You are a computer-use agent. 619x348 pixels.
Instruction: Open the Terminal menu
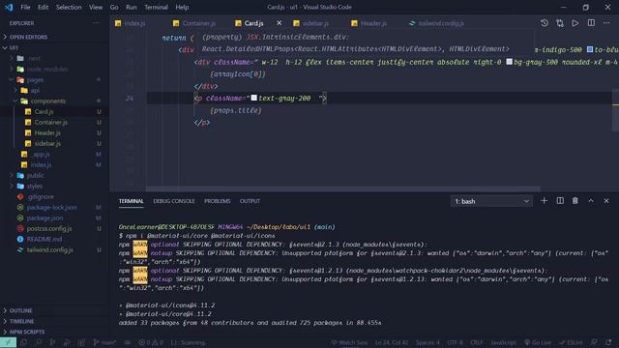(156, 7)
